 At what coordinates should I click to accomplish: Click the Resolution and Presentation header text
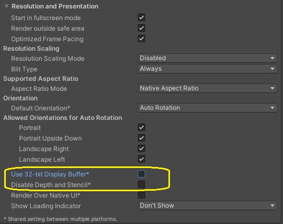point(55,6)
